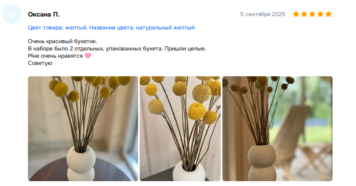Click the first rating star
The width and height of the screenshot is (356, 186).
coord(296,14)
